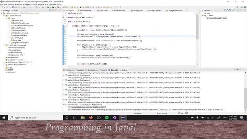Open File Explorer from the taskbar
The width and height of the screenshot is (247, 139).
coord(83,117)
